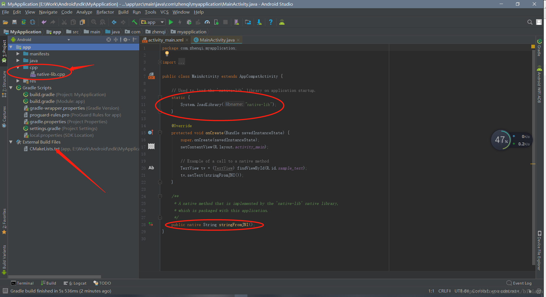Expand the manifests folder

click(18, 54)
